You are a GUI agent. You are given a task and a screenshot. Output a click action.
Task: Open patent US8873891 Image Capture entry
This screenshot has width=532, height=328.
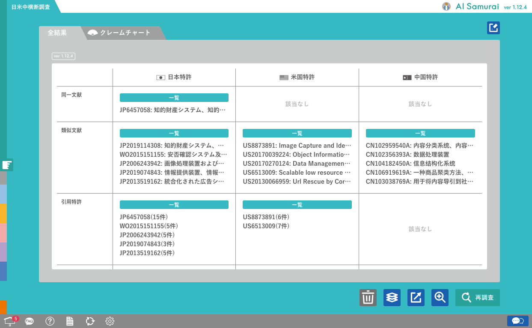(297, 146)
